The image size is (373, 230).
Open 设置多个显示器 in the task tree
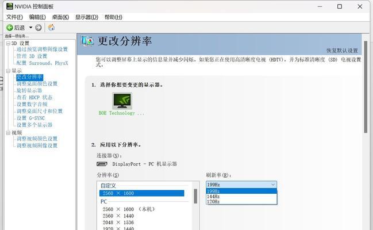tap(34, 125)
